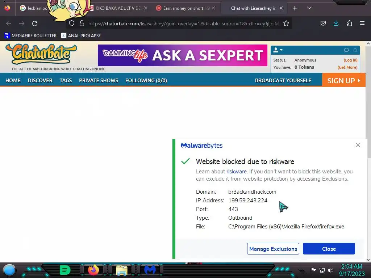This screenshot has height=278, width=371.
Task: Open Malwarebytes from the taskbar
Action: (150, 270)
